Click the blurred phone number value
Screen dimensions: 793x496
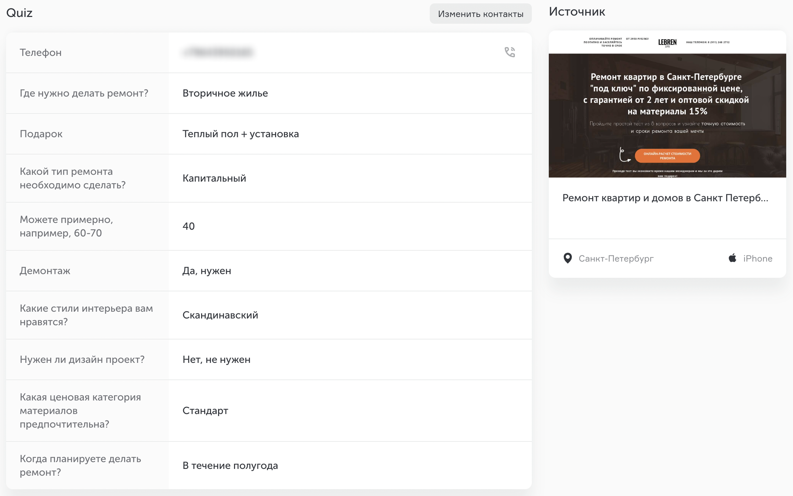pos(218,52)
